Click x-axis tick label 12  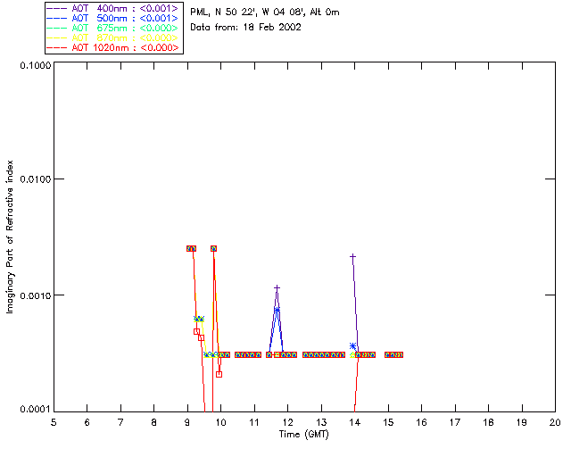[x=287, y=422]
